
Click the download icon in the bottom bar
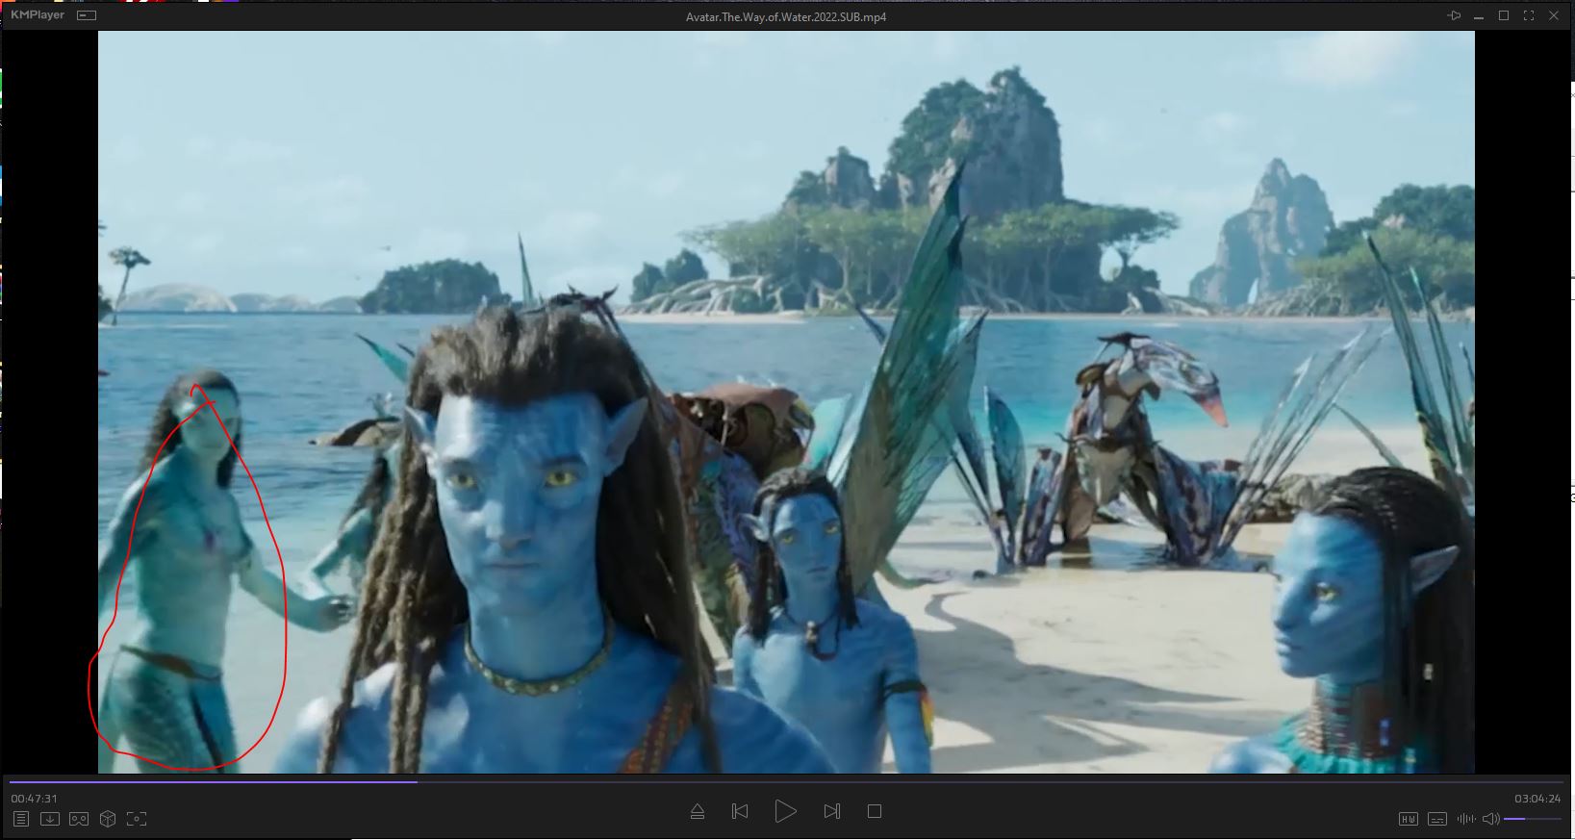click(x=50, y=819)
